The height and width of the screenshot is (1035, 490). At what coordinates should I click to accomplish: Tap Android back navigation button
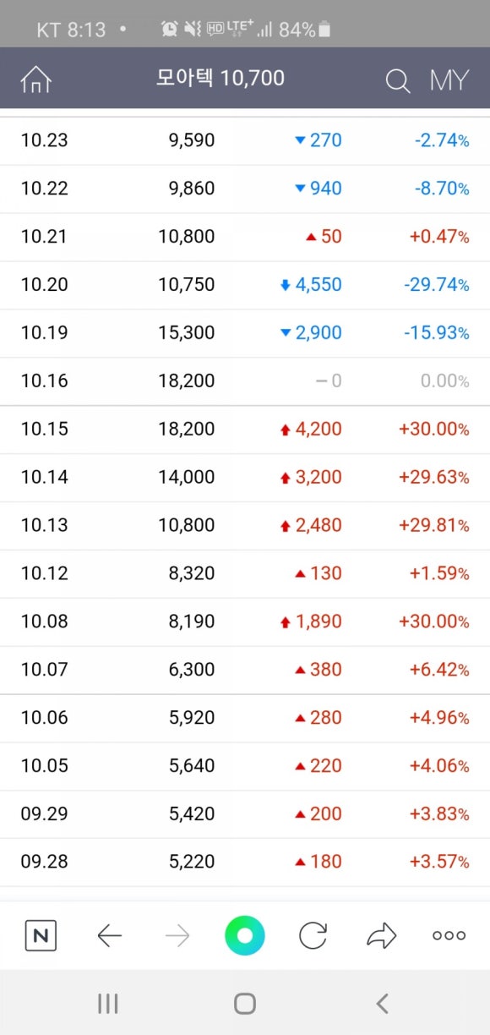point(382,1004)
